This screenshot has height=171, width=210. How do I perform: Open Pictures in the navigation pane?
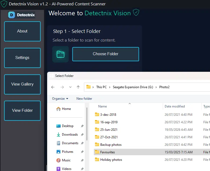point(68,152)
